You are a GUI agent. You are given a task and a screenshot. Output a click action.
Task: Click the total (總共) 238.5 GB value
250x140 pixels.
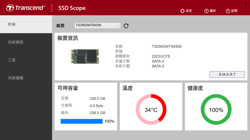pyautogui.click(x=98, y=113)
